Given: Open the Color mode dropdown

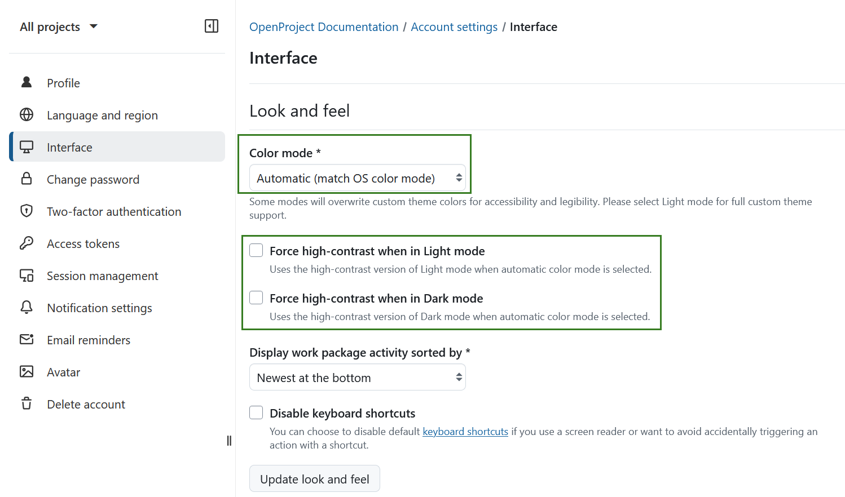Looking at the screenshot, I should coord(357,179).
